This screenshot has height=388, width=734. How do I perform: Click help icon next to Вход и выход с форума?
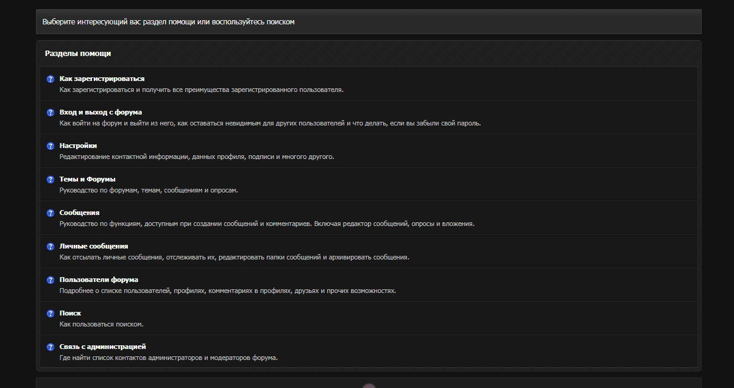pos(51,113)
